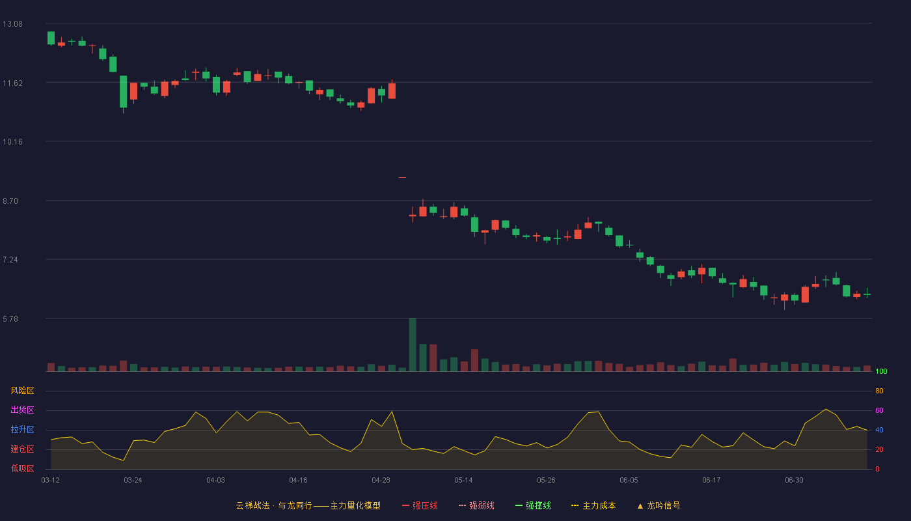Screen dimensions: 911x521
Task: Select the tallest green volume bar
Action: (x=413, y=345)
